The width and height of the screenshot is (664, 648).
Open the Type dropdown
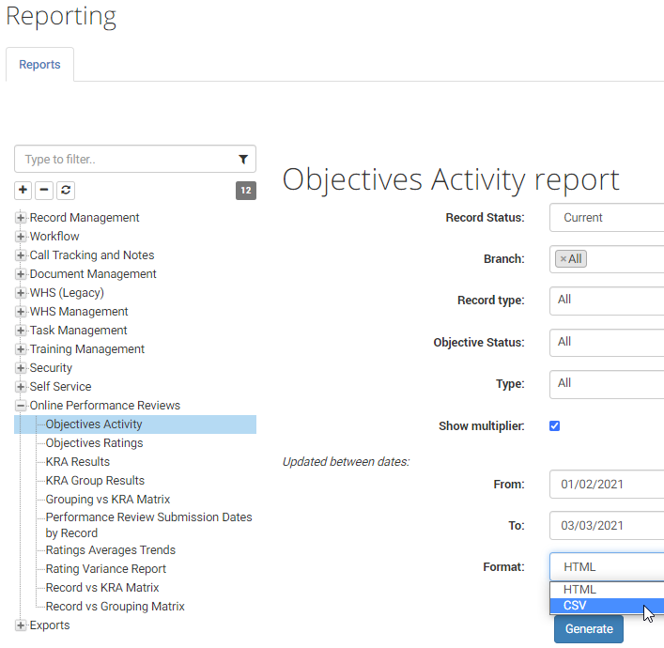click(607, 384)
